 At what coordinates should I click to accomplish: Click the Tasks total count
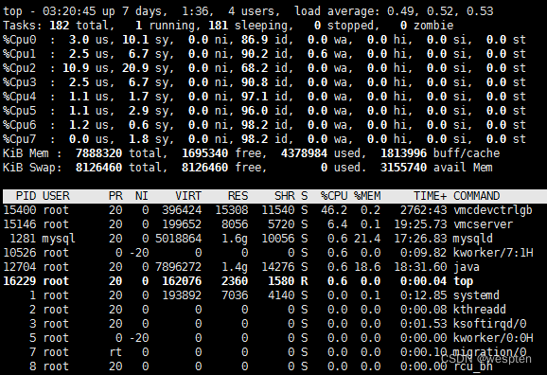(x=59, y=26)
